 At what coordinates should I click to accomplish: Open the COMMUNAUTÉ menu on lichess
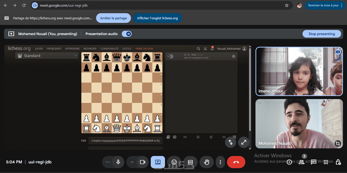tap(109, 49)
